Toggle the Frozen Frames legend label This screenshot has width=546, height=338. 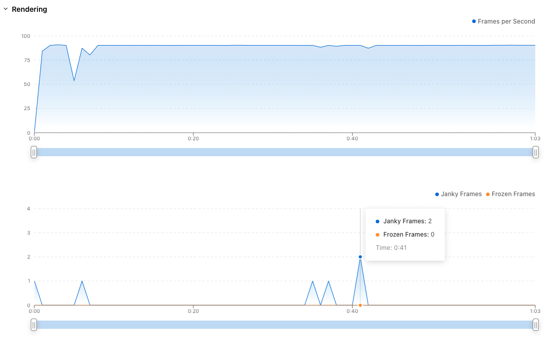tap(513, 194)
